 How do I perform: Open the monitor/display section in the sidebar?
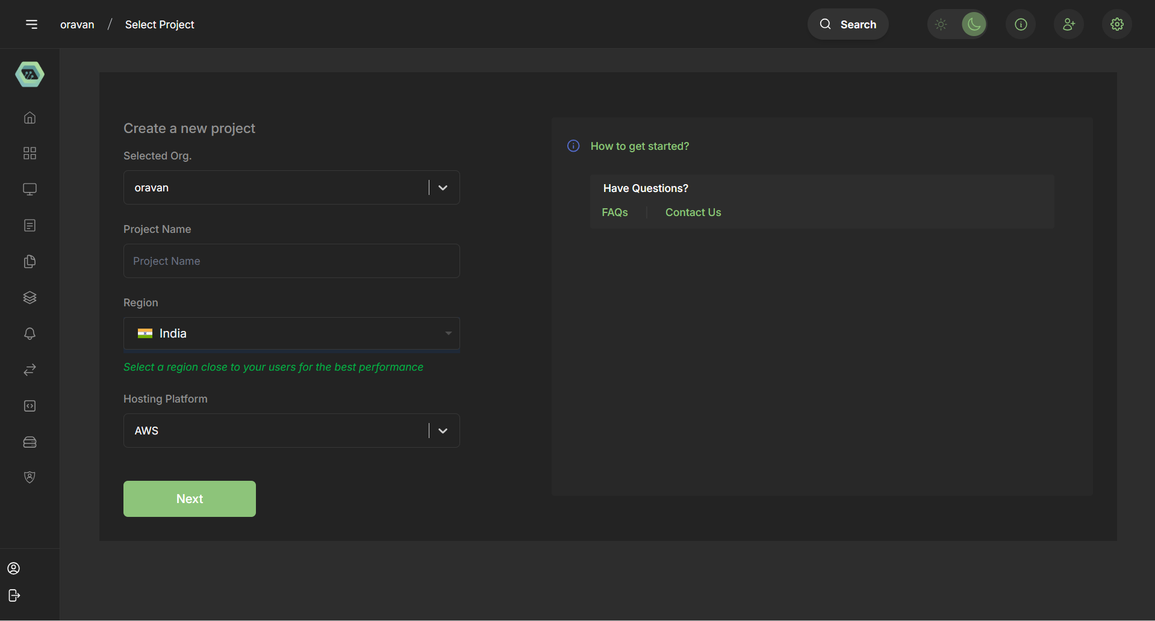[x=29, y=189]
